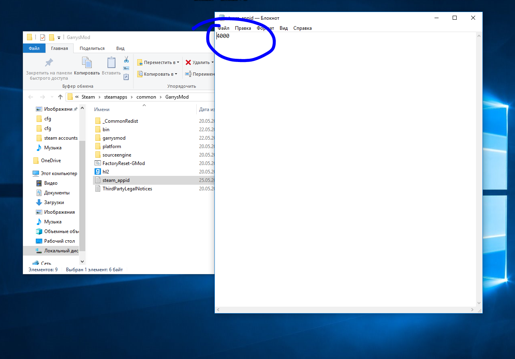Click the Back arrow in Explorer
515x359 pixels.
click(31, 97)
